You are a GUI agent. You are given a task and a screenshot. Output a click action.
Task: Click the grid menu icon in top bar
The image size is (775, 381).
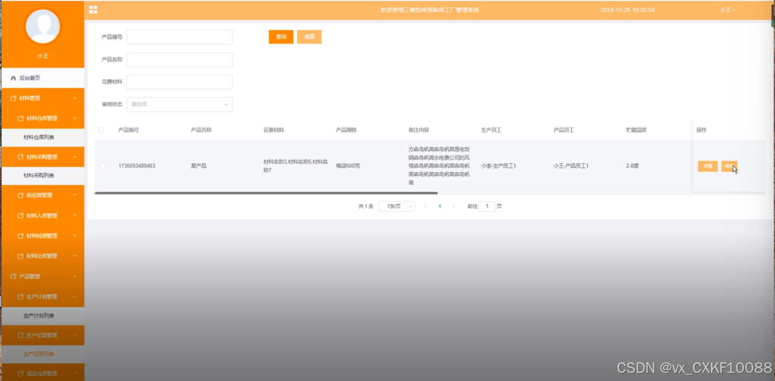(x=93, y=10)
